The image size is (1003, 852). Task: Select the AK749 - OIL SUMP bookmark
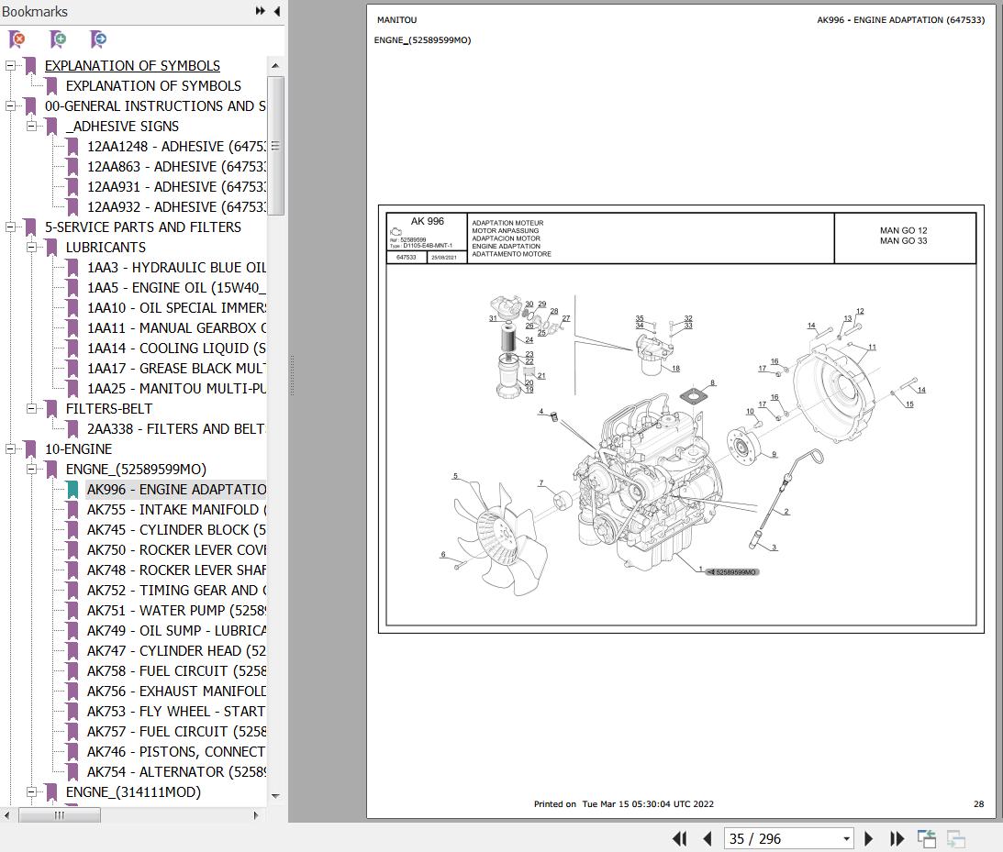point(175,631)
